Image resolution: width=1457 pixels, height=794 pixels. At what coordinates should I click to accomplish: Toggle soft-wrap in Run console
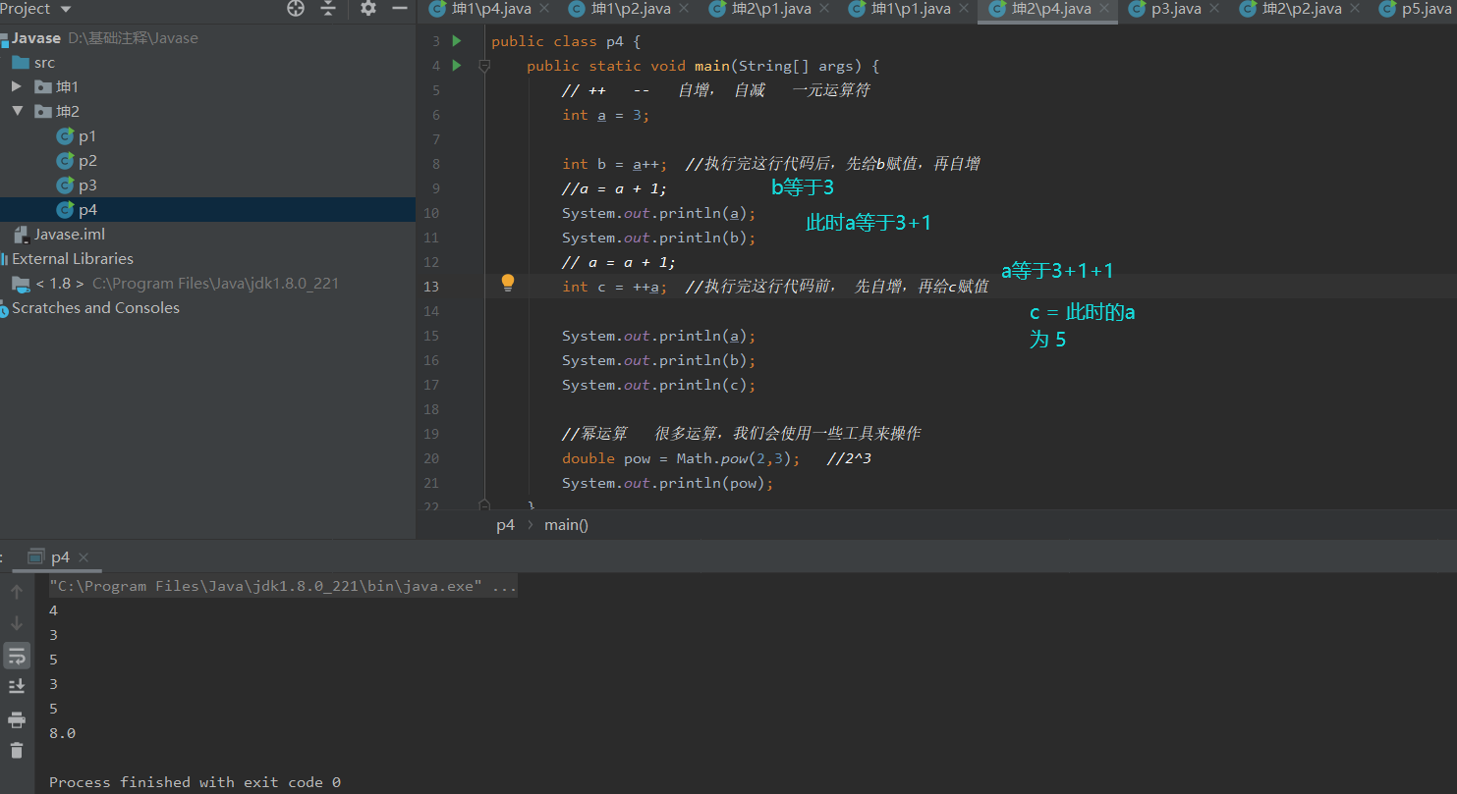17,656
